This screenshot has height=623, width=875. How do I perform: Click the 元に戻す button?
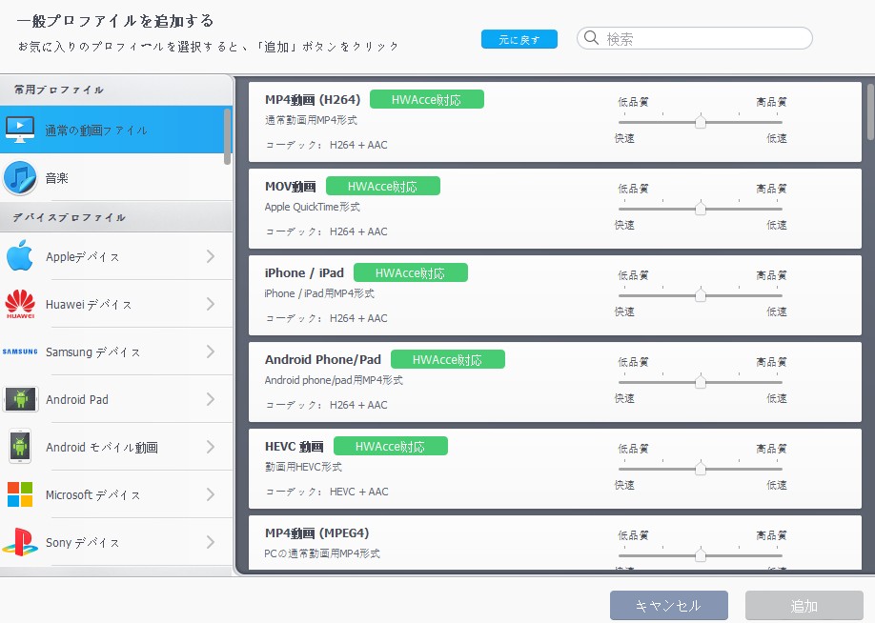tap(519, 39)
